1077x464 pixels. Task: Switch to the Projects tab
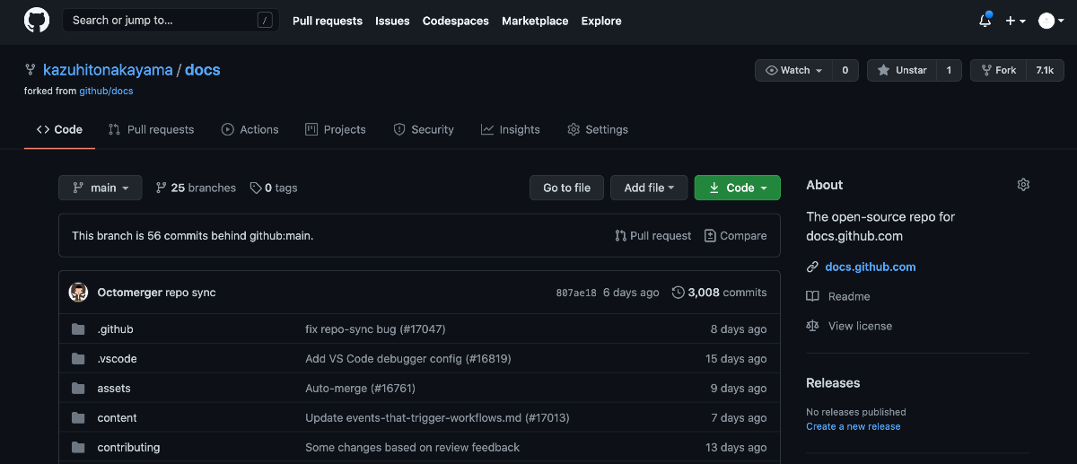point(336,129)
